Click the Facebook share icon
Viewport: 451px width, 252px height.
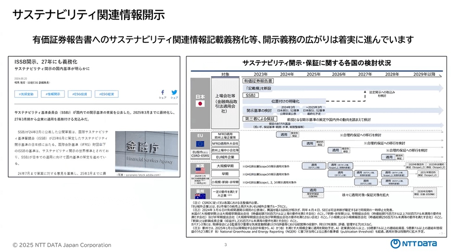tap(163, 92)
